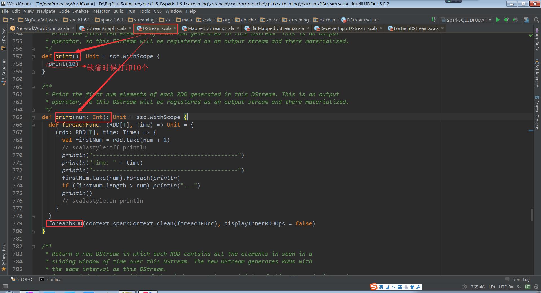Open Sogou skin shirt icon
Screen dimensions: 541x293
pos(412,287)
